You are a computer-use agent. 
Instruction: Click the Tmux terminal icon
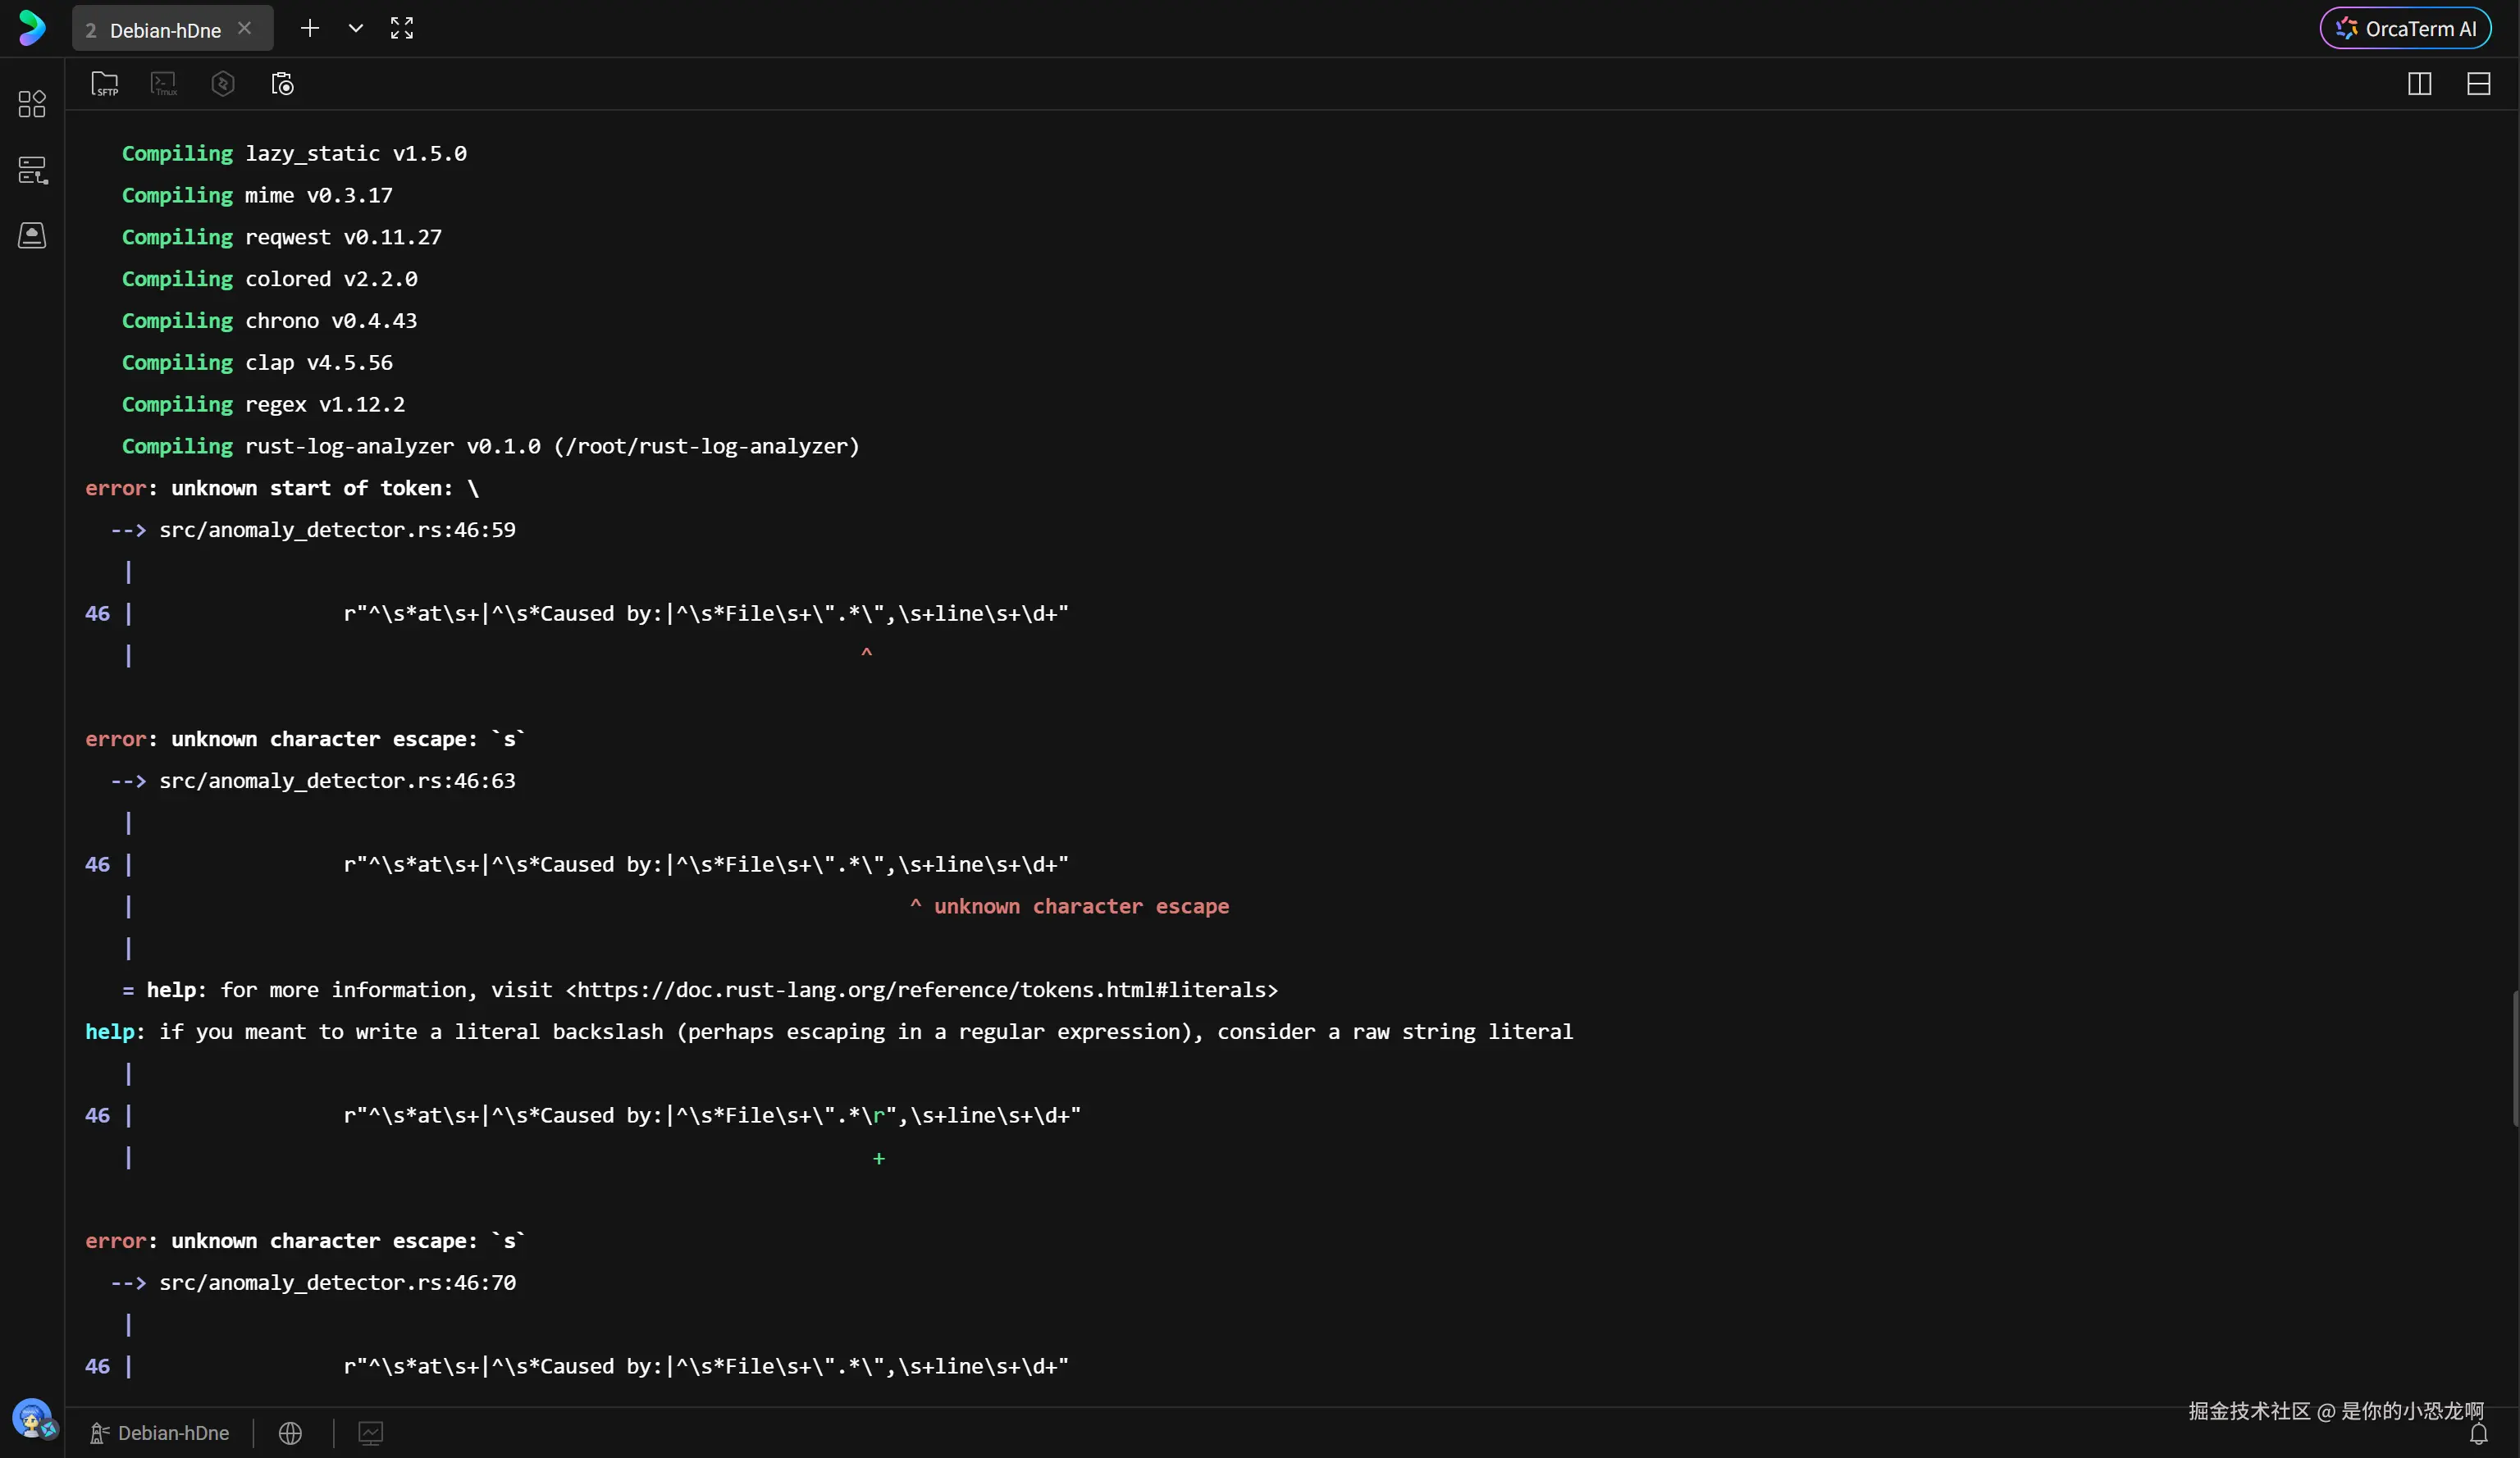coord(163,84)
